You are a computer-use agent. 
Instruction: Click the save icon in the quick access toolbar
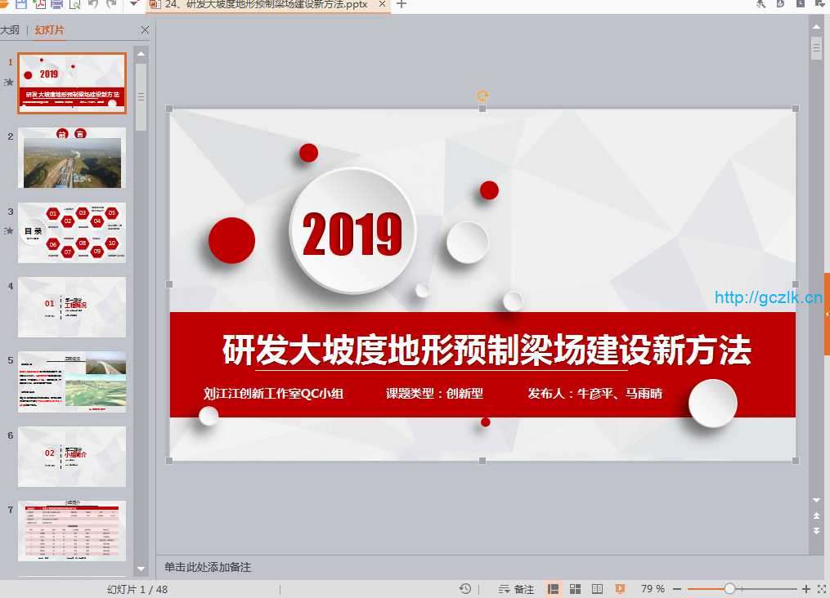[21, 4]
